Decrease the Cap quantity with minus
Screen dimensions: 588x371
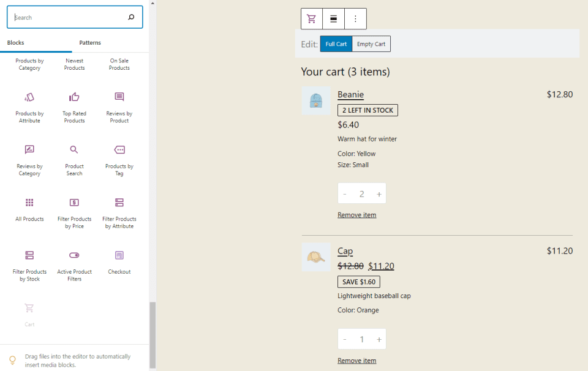pos(345,339)
